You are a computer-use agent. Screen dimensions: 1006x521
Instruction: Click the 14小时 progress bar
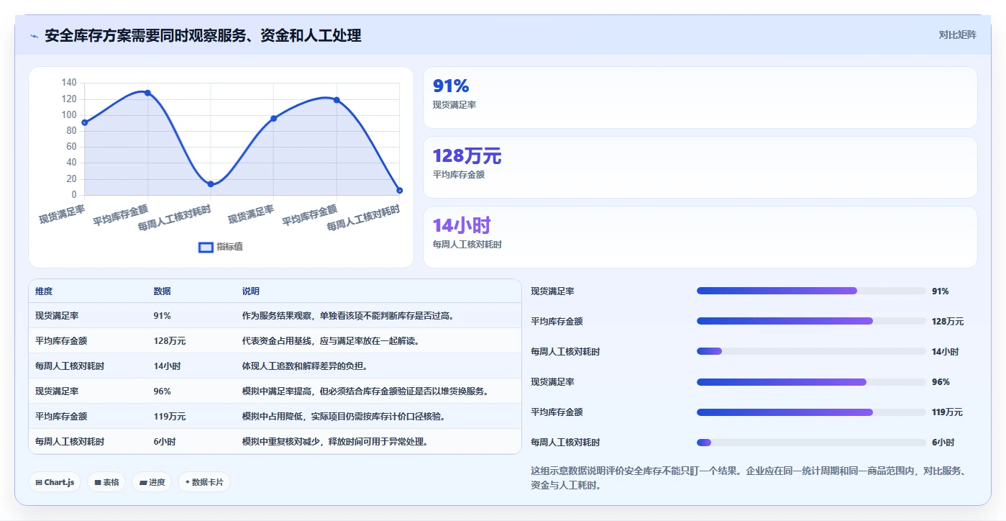[811, 351]
